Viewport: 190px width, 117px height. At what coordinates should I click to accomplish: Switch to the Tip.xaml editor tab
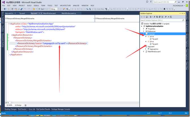pos(22,13)
